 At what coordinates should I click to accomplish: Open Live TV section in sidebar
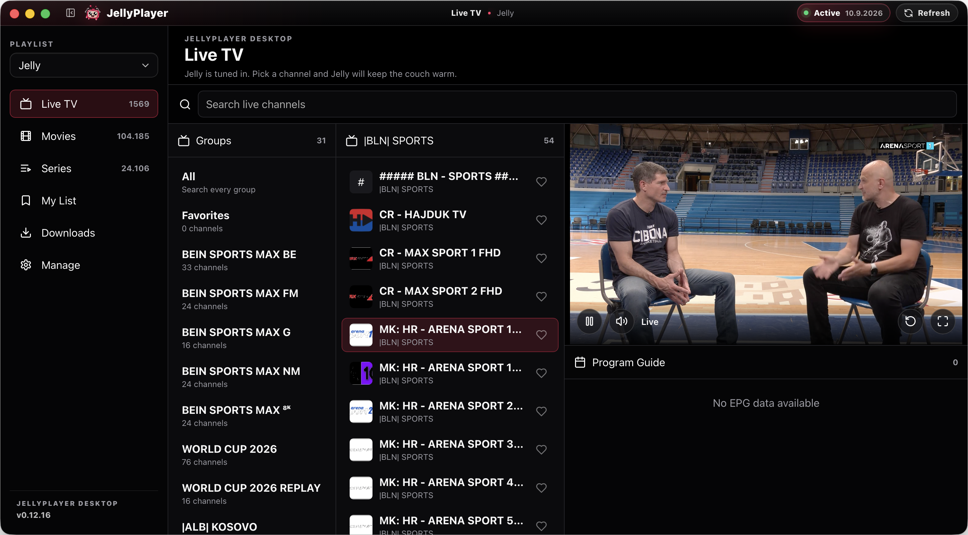[84, 104]
